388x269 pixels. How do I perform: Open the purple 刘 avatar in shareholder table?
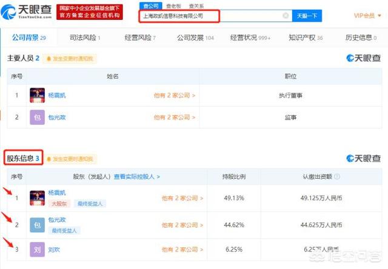(x=38, y=250)
